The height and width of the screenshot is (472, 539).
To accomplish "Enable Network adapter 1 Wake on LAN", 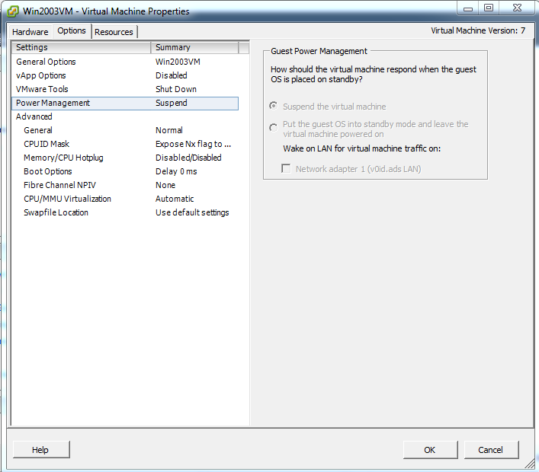I will [287, 169].
